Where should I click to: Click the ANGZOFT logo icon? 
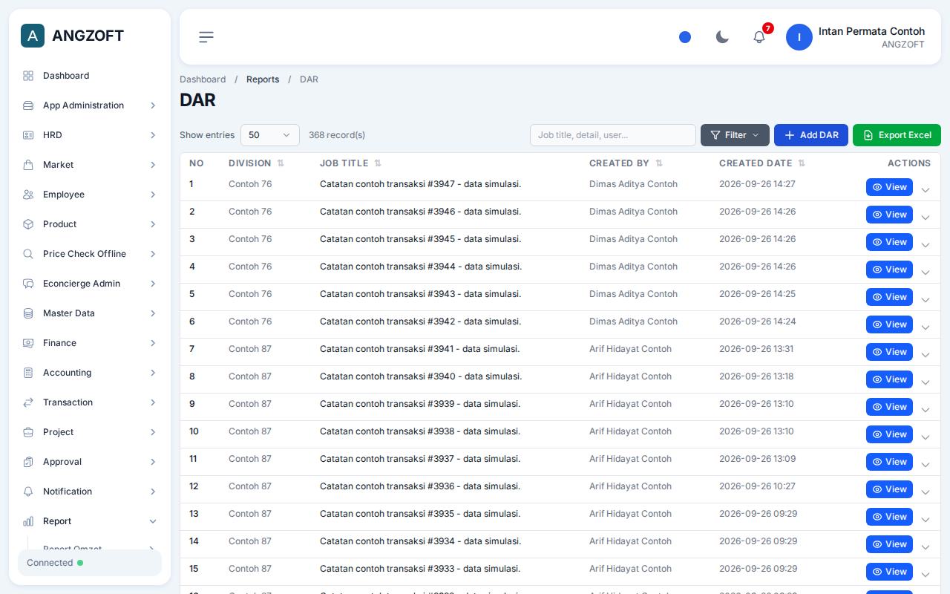tap(33, 36)
